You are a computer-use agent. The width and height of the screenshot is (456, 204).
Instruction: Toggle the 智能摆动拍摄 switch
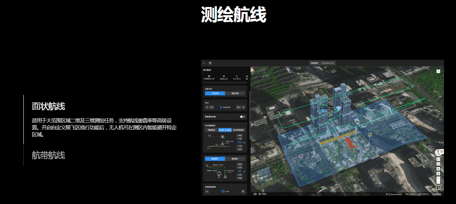coord(243,116)
